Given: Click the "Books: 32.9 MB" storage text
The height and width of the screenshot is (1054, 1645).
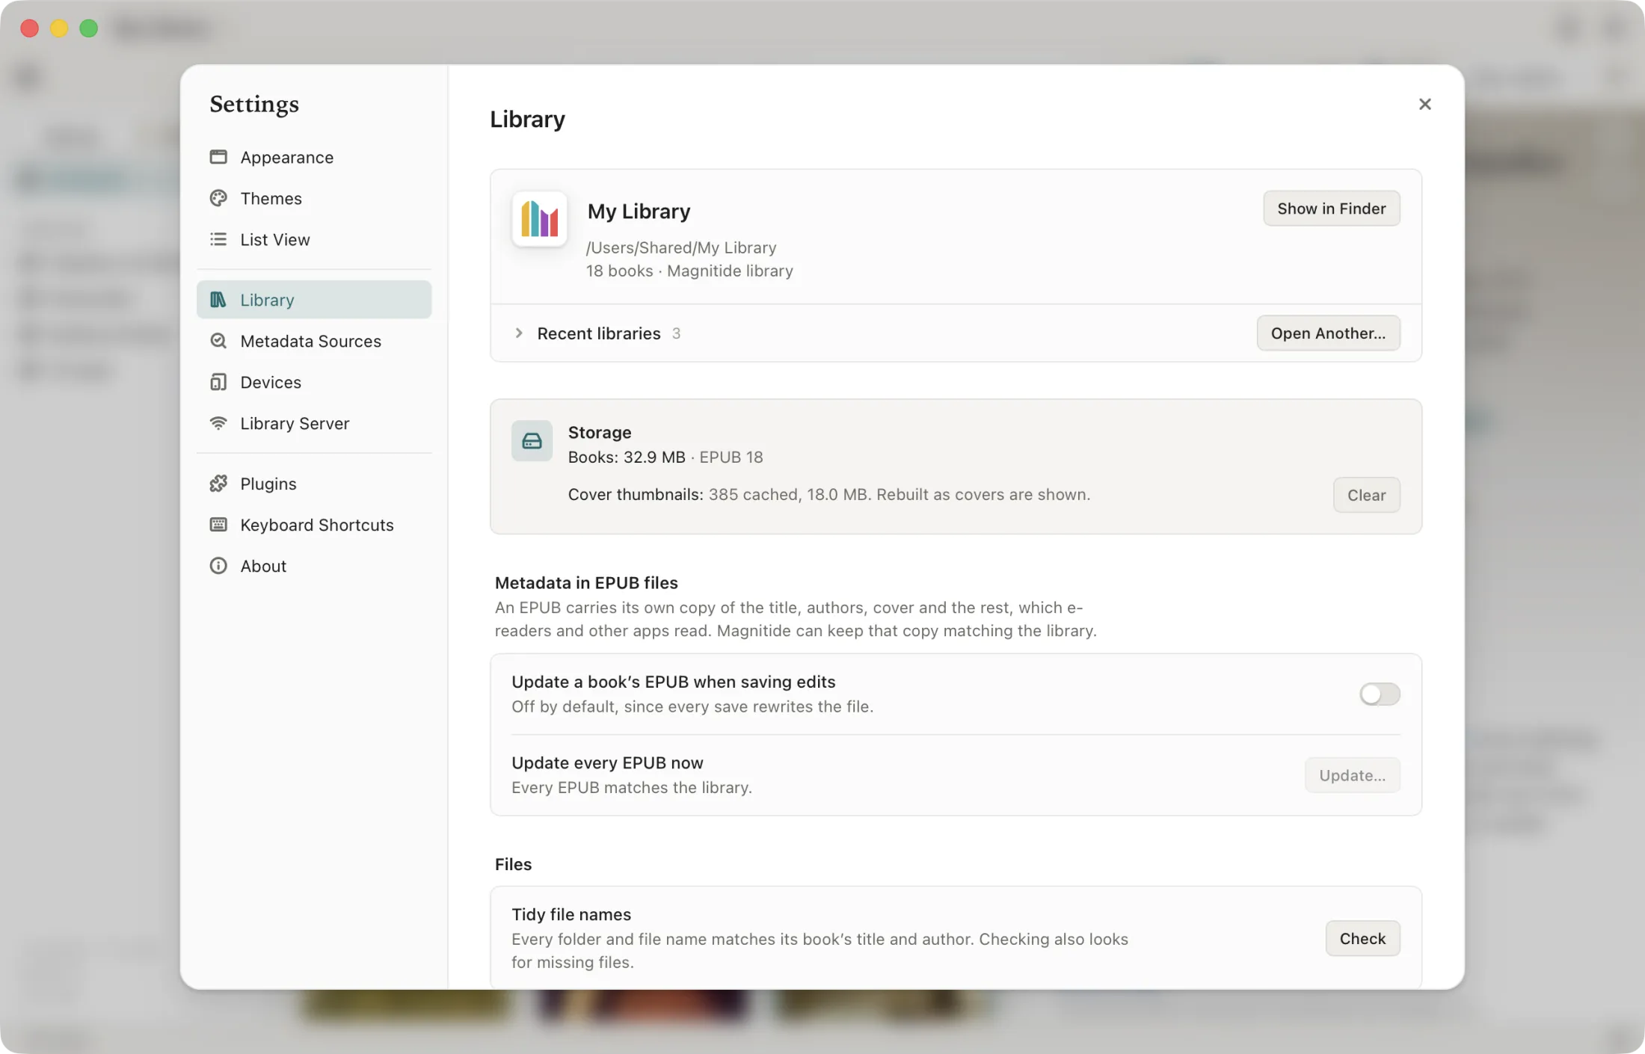Looking at the screenshot, I should (x=627, y=457).
